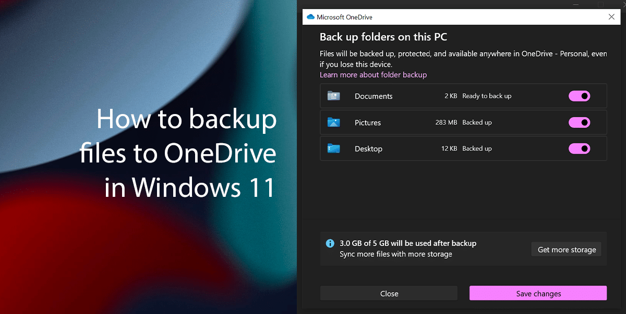Click the Close button at the bottom

389,293
